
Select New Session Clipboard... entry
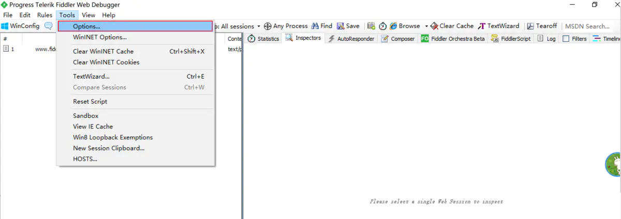tap(135, 148)
